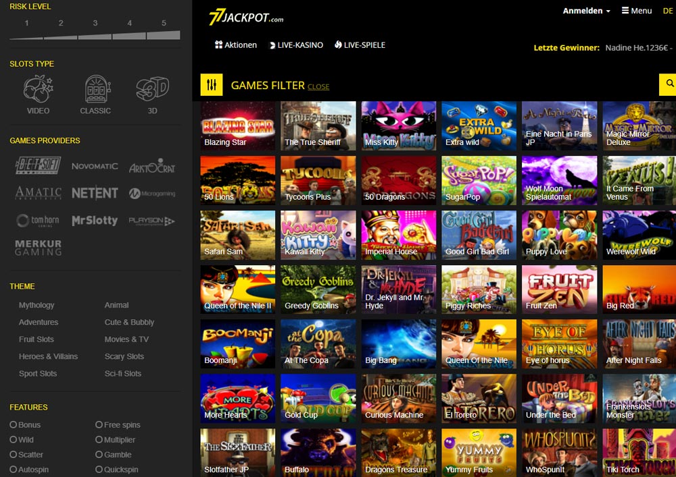This screenshot has height=477, width=676.
Task: Toggle the Autospin feature radio
Action: [14, 470]
